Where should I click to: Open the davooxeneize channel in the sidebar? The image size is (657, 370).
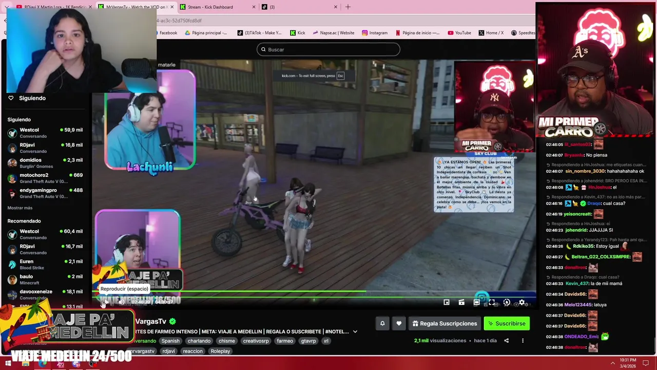(x=45, y=294)
